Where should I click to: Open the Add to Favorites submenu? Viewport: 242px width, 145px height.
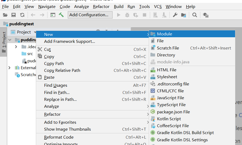coord(92,122)
